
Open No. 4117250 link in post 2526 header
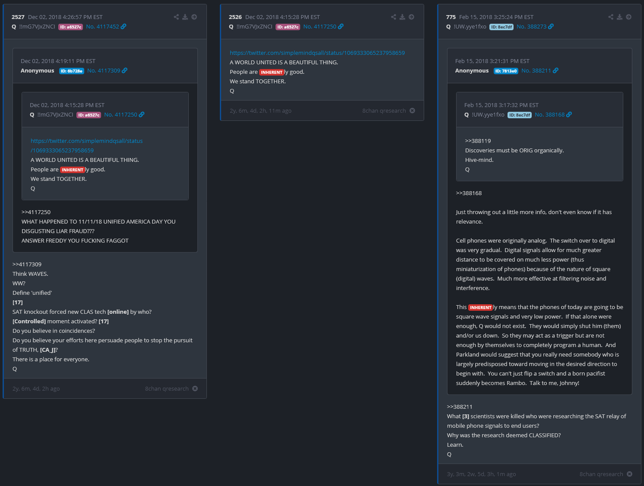tap(320, 26)
